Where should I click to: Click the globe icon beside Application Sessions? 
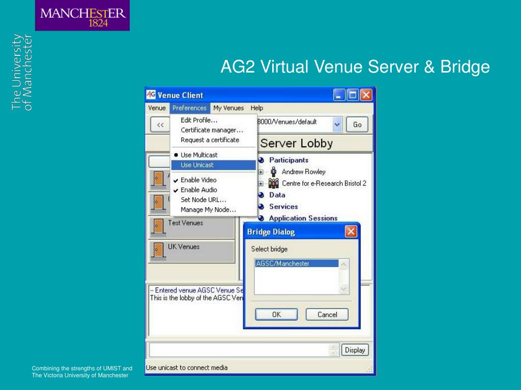point(261,218)
